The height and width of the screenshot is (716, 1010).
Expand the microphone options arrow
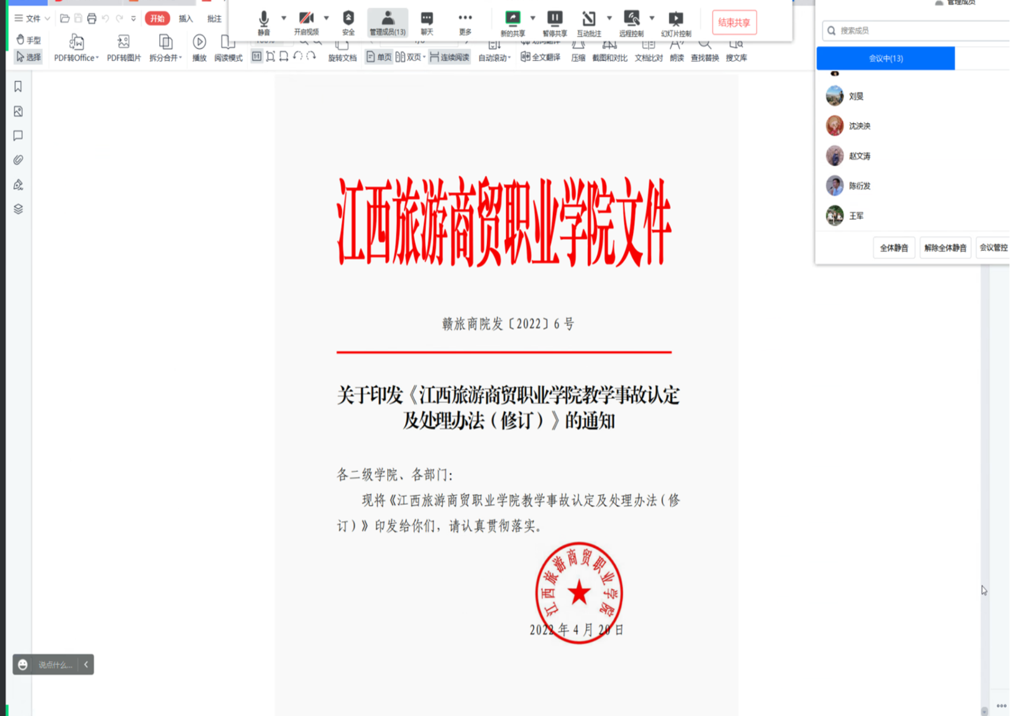tap(284, 18)
